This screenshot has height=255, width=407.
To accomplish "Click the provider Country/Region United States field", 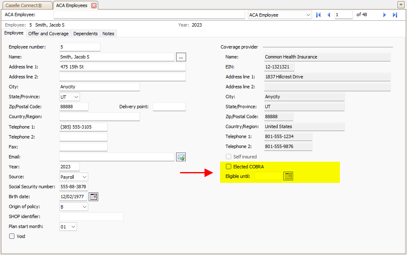I will pos(304,126).
